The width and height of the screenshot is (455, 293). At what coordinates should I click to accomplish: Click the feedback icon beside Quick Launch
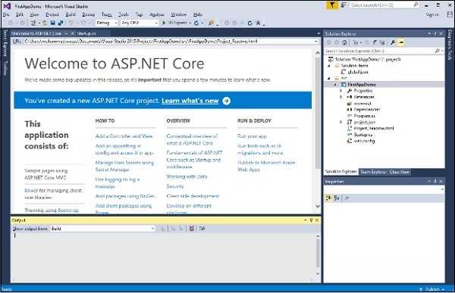click(344, 5)
